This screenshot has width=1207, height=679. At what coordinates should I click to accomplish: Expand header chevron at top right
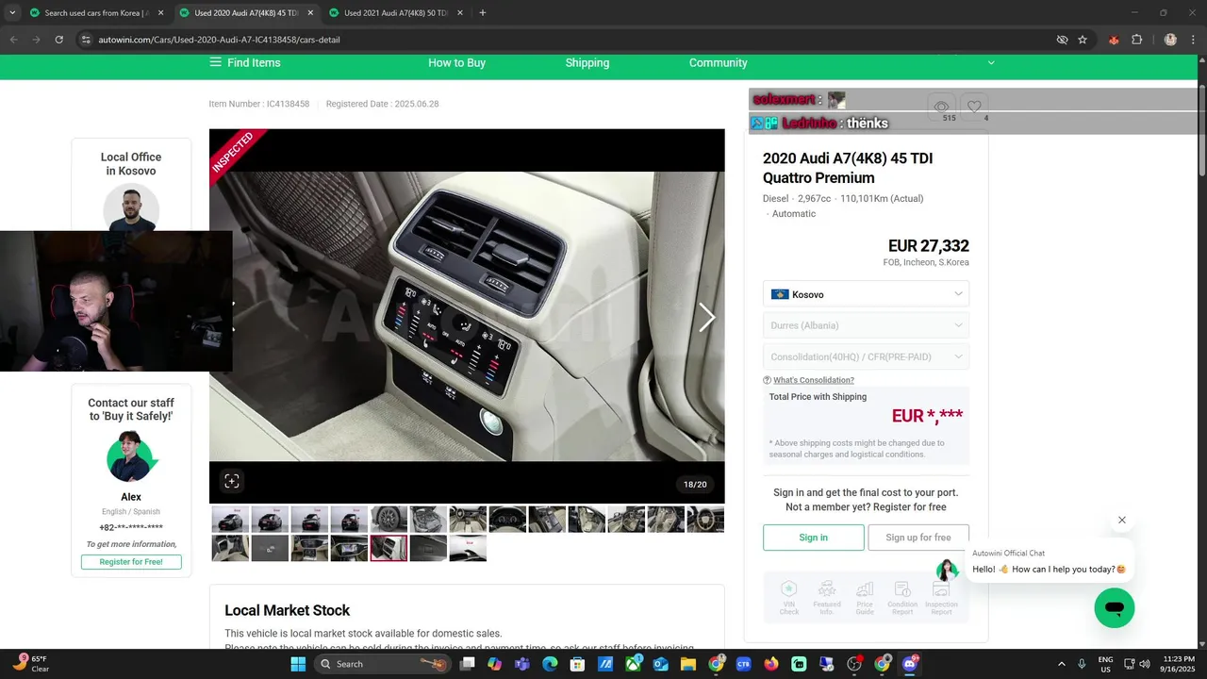(991, 62)
